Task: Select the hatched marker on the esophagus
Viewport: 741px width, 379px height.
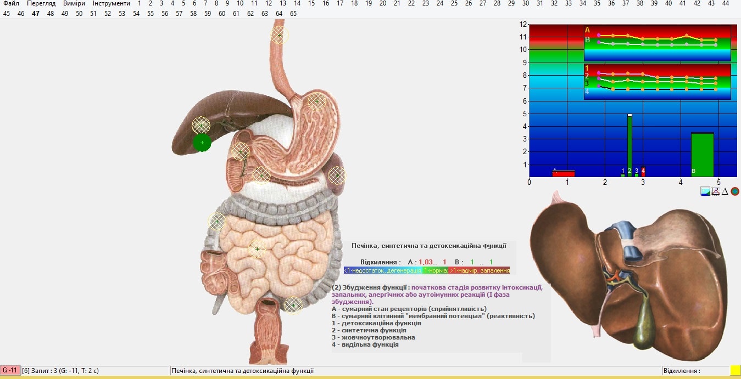Action: coord(280,35)
